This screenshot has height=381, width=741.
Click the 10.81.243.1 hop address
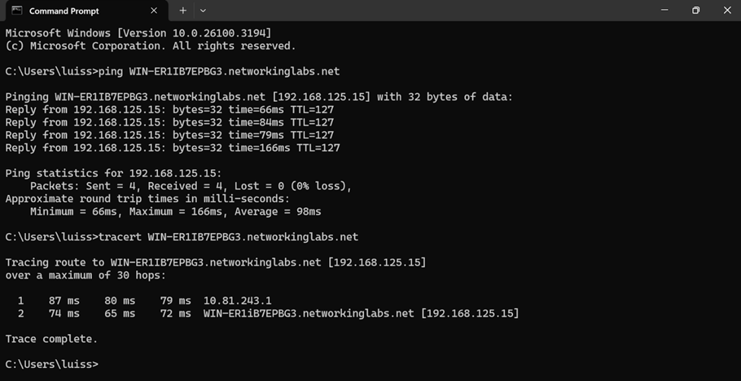tap(238, 301)
